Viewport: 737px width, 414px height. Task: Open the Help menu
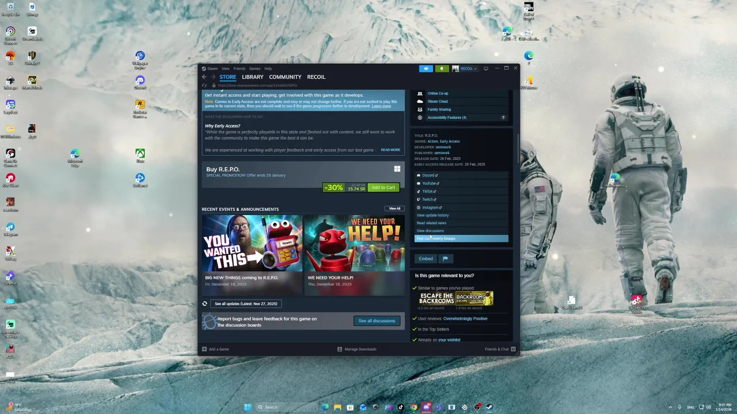click(268, 68)
